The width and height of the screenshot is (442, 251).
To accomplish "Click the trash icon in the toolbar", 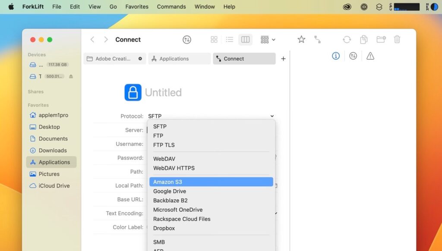I will [397, 39].
